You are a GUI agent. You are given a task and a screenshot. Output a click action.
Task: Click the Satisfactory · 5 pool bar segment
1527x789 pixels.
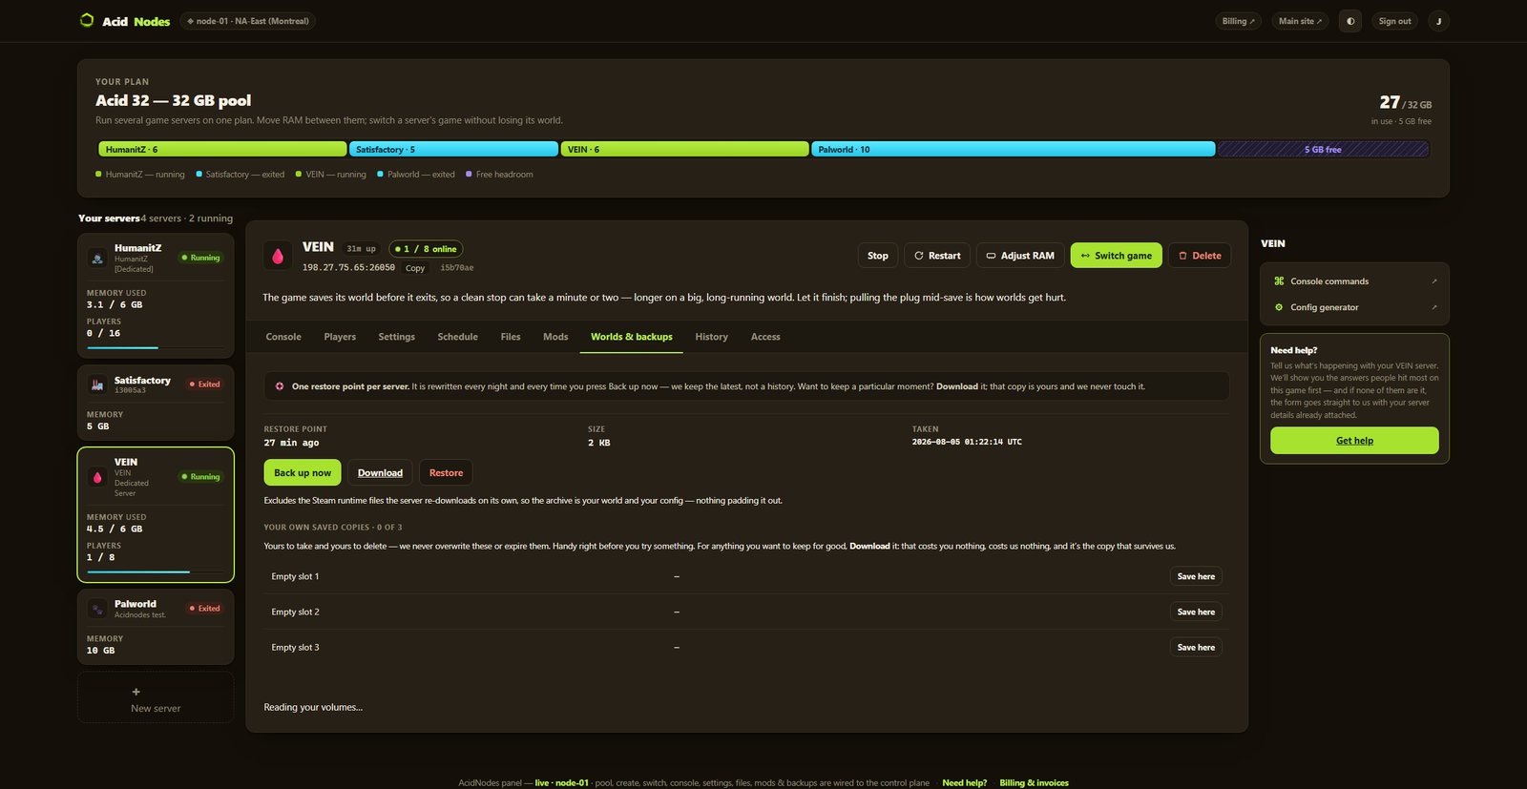(x=453, y=149)
